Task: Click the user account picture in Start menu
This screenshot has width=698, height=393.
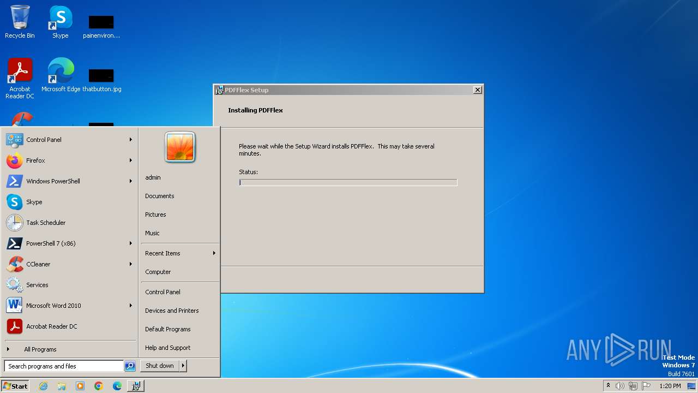Action: [180, 147]
